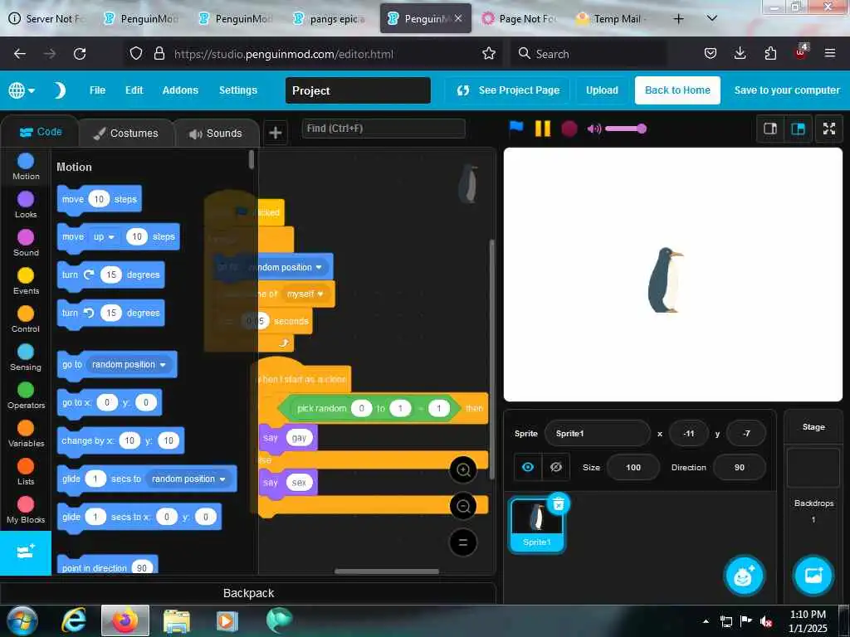850x637 pixels.
Task: Click the green flag to run project
Action: (x=516, y=128)
